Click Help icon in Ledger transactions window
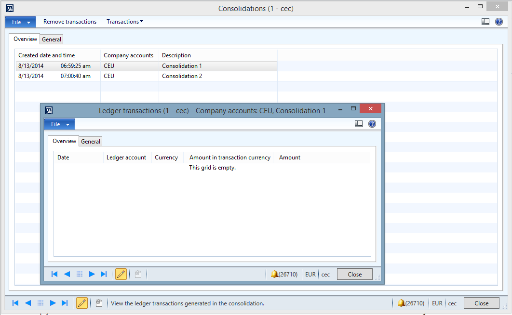This screenshot has height=315, width=512. pos(372,124)
